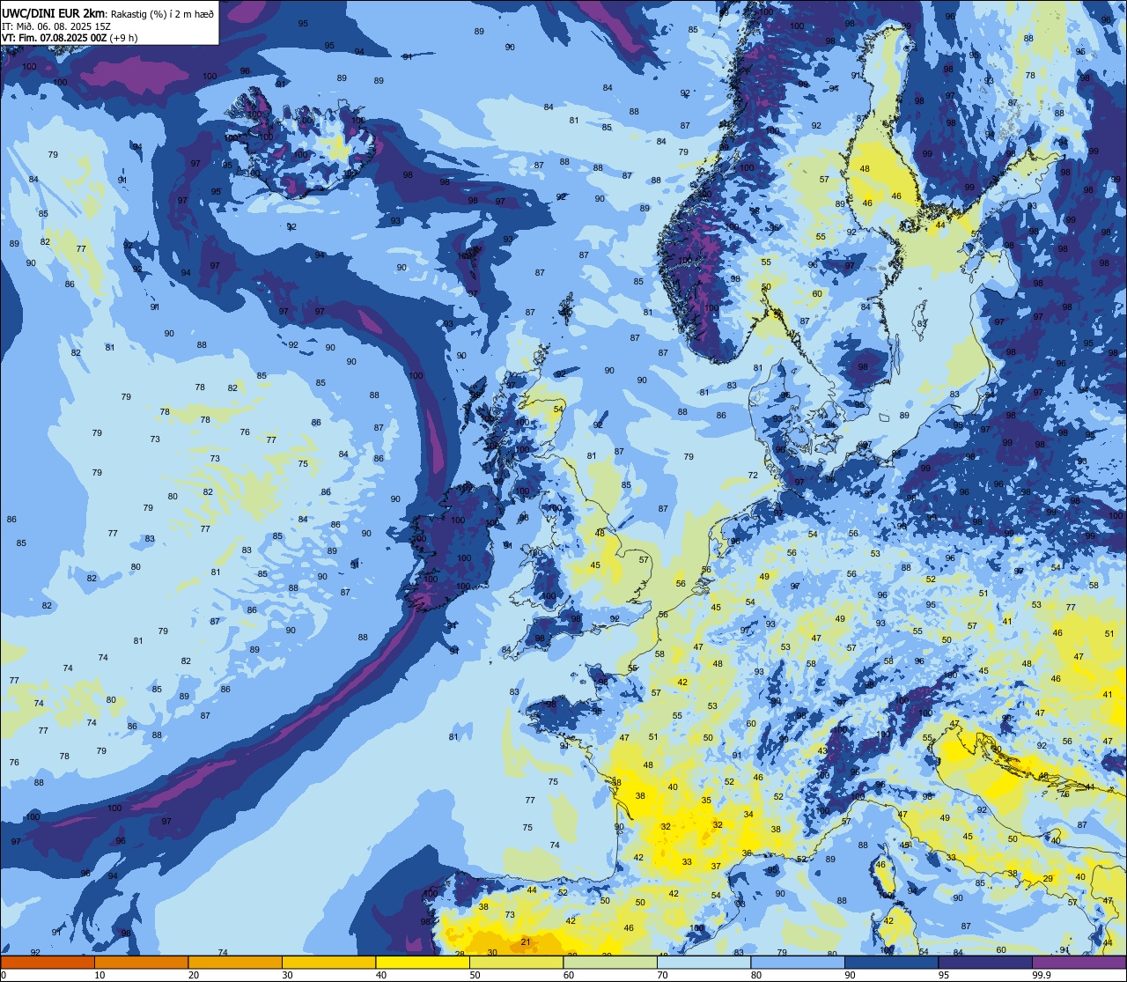The width and height of the screenshot is (1127, 982).
Task: Click the "UWC/DINI EUR 2km" title text
Action: coord(55,12)
